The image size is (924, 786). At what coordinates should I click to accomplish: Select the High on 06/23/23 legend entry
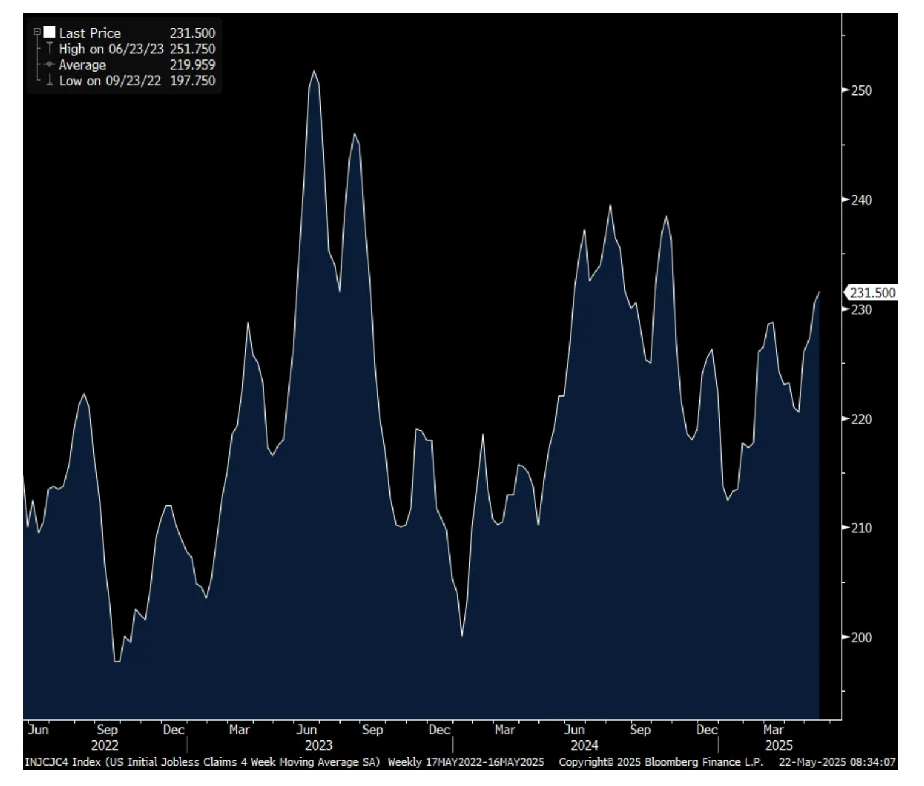pyautogui.click(x=111, y=49)
